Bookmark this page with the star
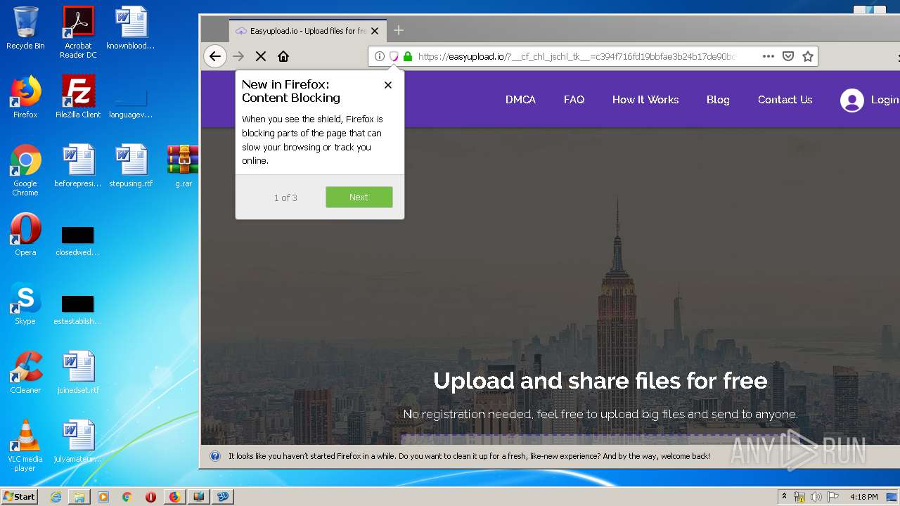The width and height of the screenshot is (900, 506). click(808, 56)
